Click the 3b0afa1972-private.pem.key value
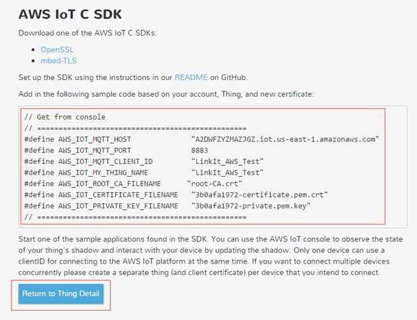The width and height of the screenshot is (417, 320). pos(250,206)
